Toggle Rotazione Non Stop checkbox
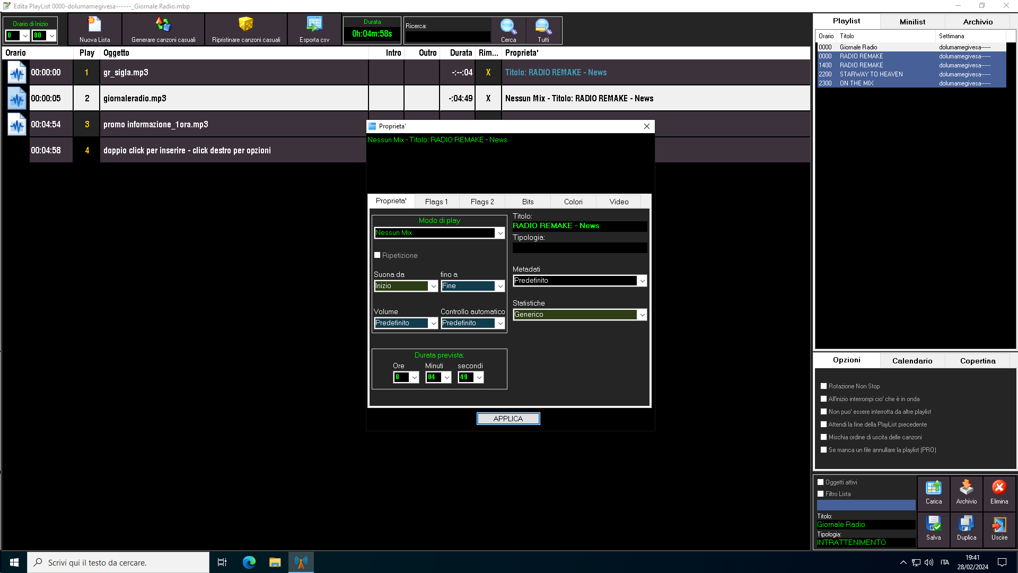This screenshot has width=1018, height=573. 823,386
